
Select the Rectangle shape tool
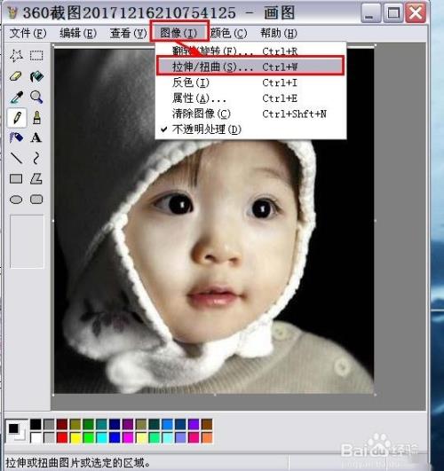pyautogui.click(x=16, y=178)
